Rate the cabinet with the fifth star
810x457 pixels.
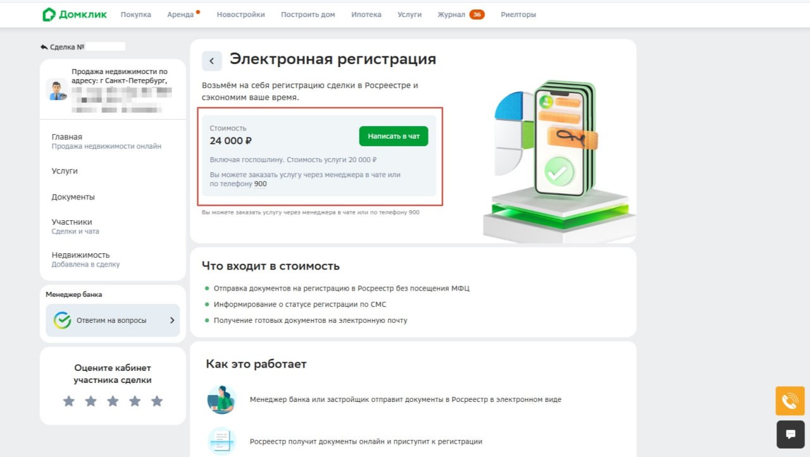[x=157, y=401]
